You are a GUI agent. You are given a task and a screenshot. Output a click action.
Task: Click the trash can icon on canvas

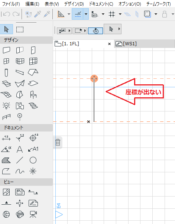click(x=58, y=142)
